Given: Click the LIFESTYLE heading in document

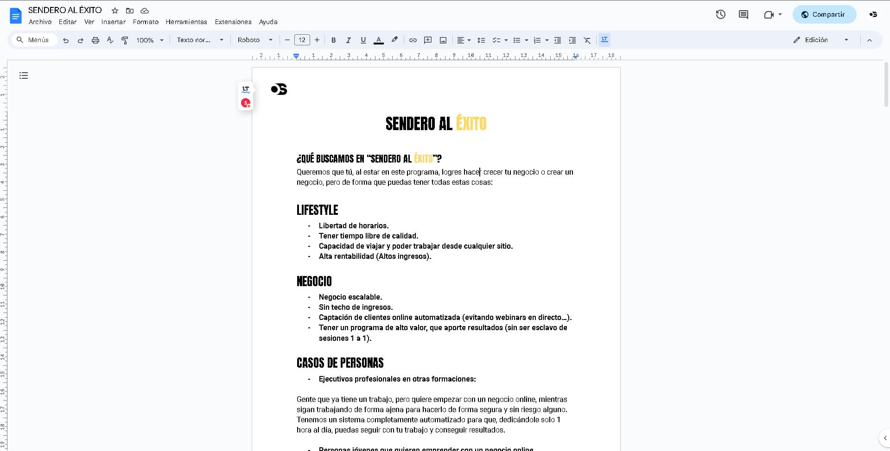Looking at the screenshot, I should (318, 210).
